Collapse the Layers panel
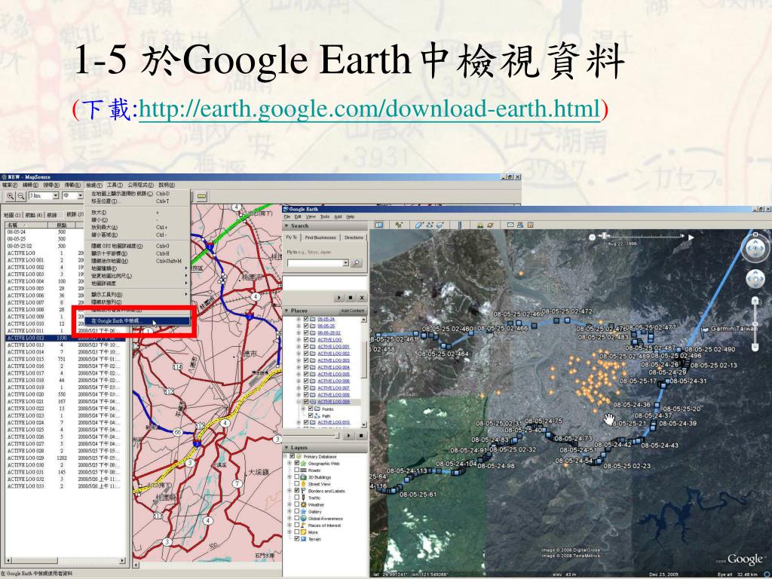Viewport: 772px width, 579px height. [x=286, y=448]
